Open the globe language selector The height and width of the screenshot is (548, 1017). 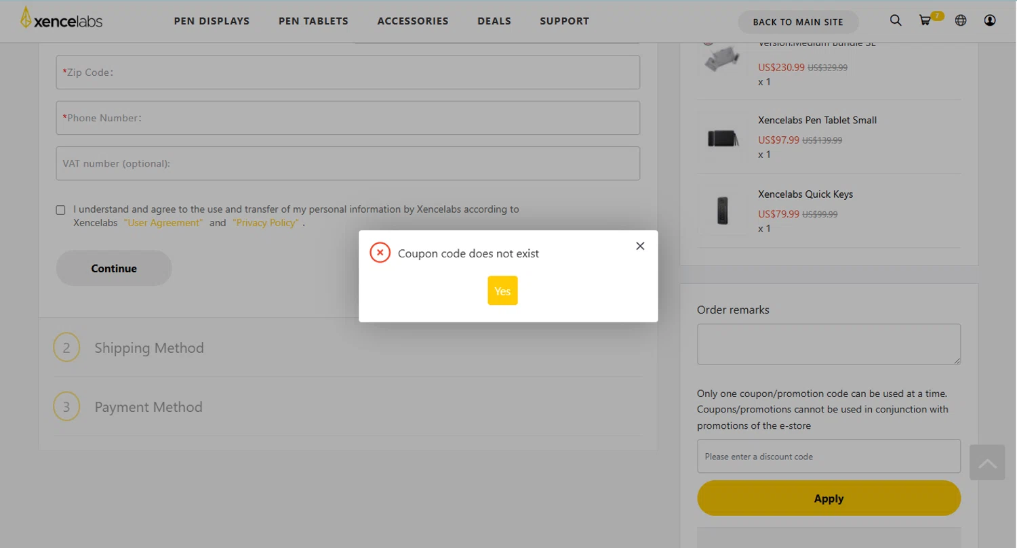(961, 21)
